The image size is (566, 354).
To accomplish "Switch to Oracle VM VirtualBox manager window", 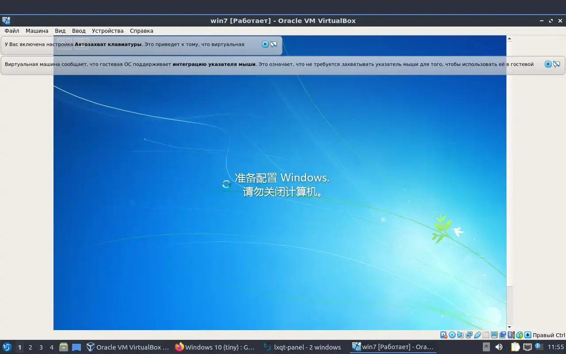I will pos(128,347).
